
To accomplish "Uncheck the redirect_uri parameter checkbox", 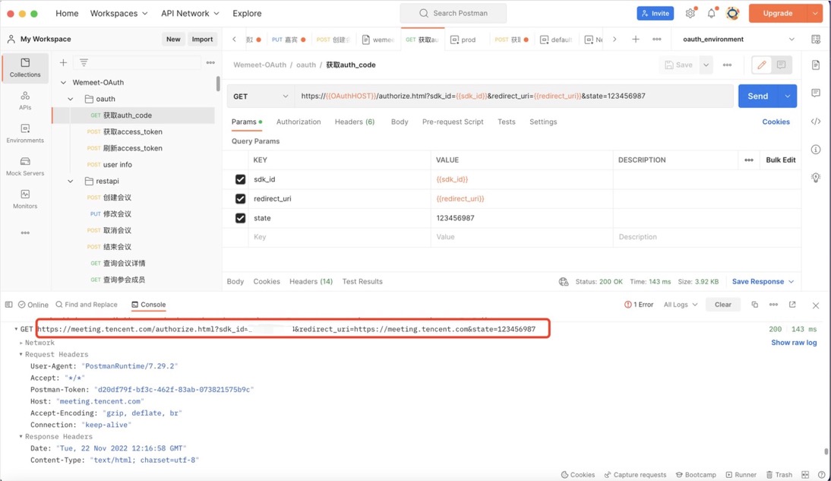I will click(x=240, y=198).
